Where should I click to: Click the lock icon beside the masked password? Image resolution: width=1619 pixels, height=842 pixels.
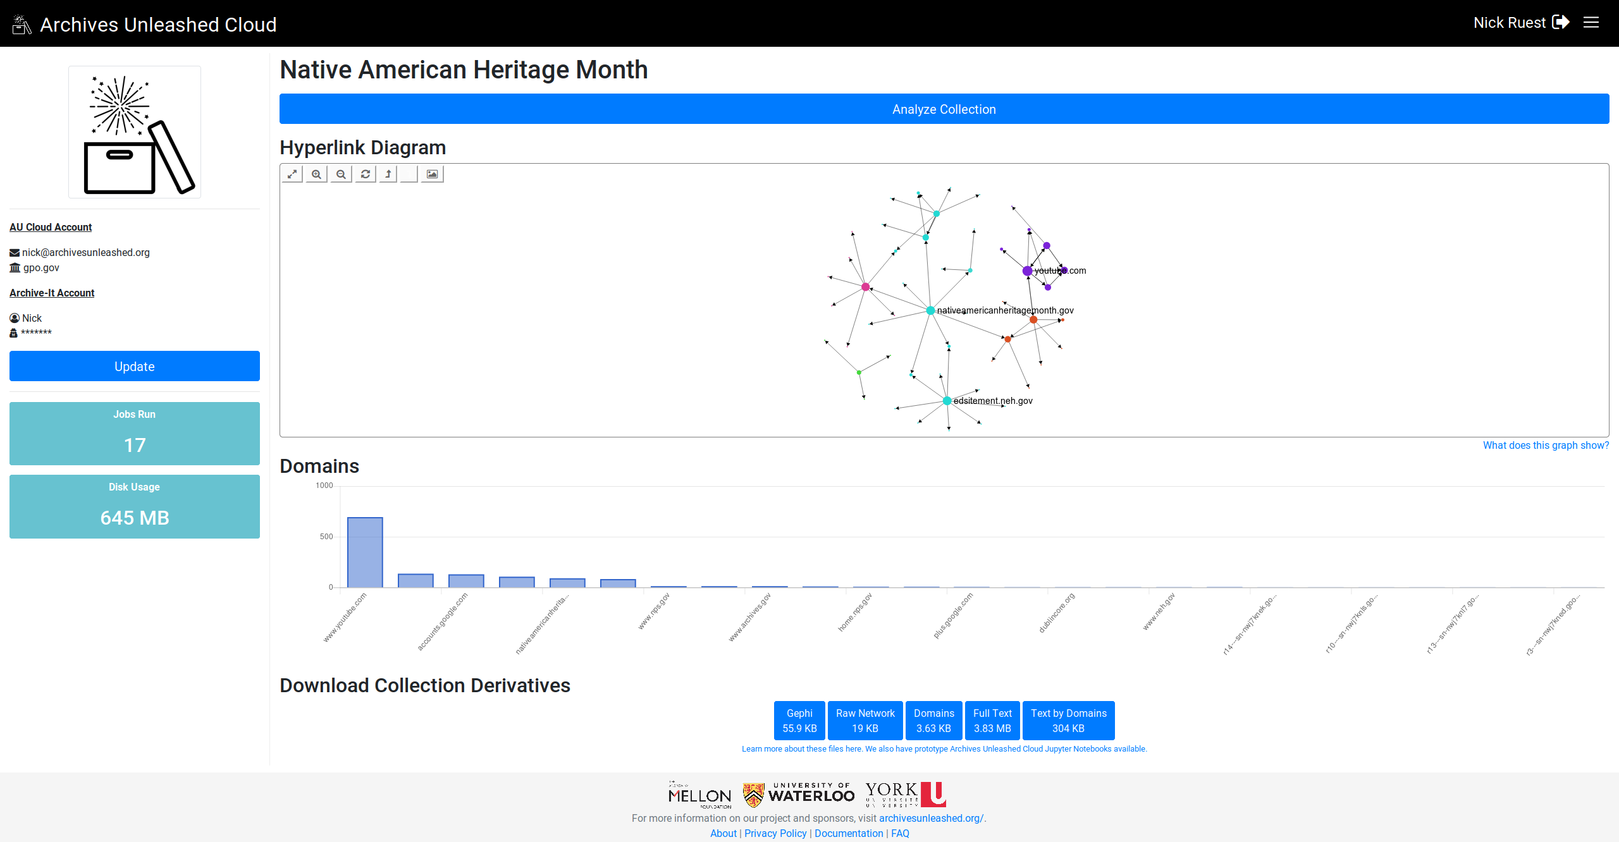click(x=13, y=333)
